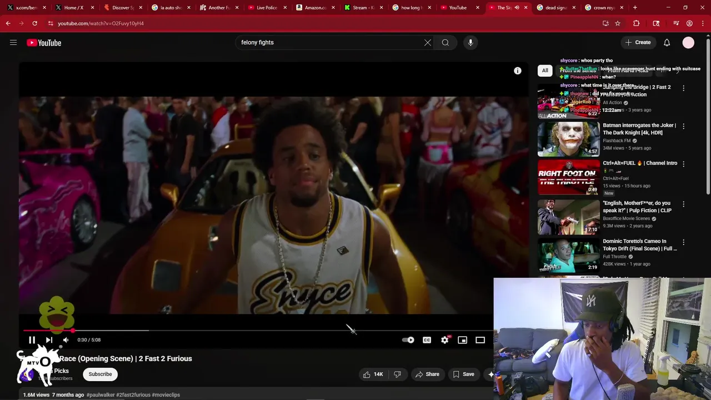
Task: Open the browser media control icon
Action: [x=676, y=23]
